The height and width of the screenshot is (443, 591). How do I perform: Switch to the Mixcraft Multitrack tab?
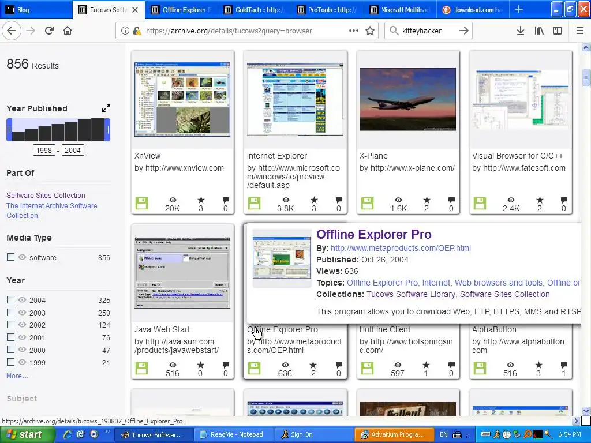coord(401,10)
